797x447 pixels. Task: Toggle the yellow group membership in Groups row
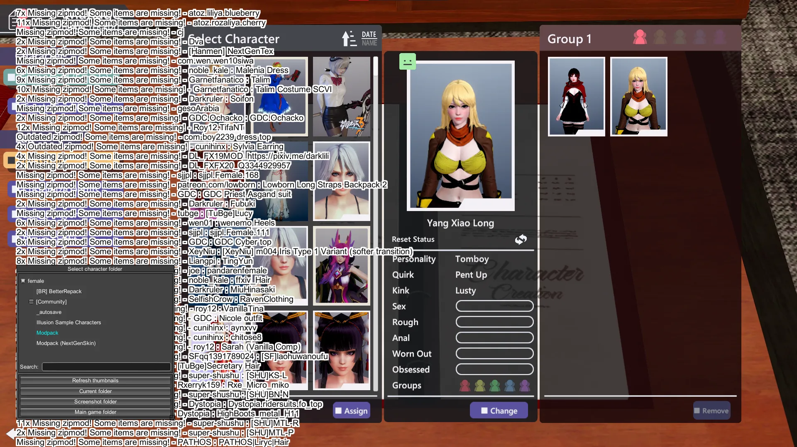coord(479,386)
